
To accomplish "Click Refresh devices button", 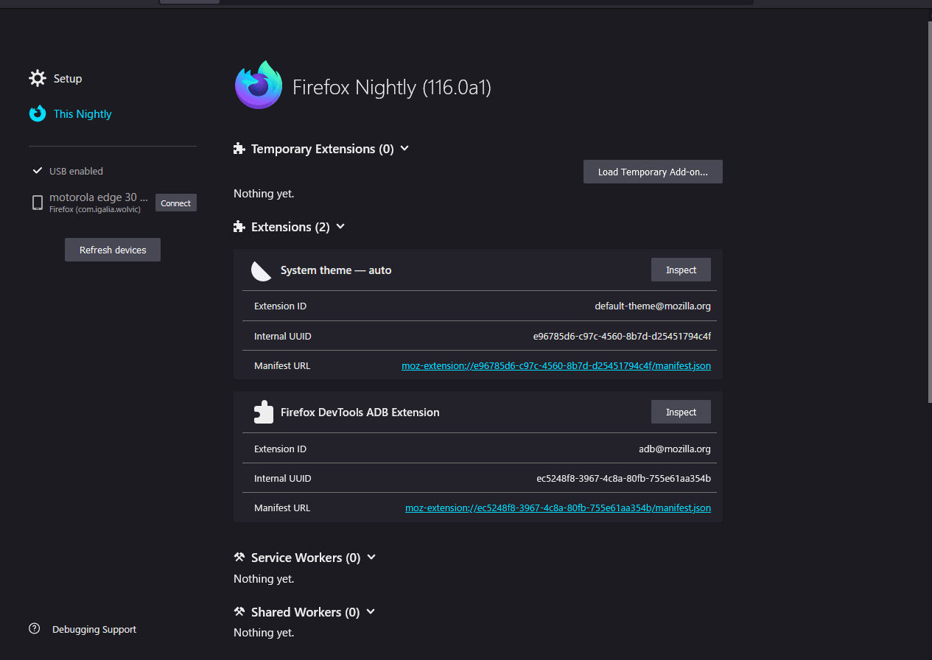I will (113, 250).
